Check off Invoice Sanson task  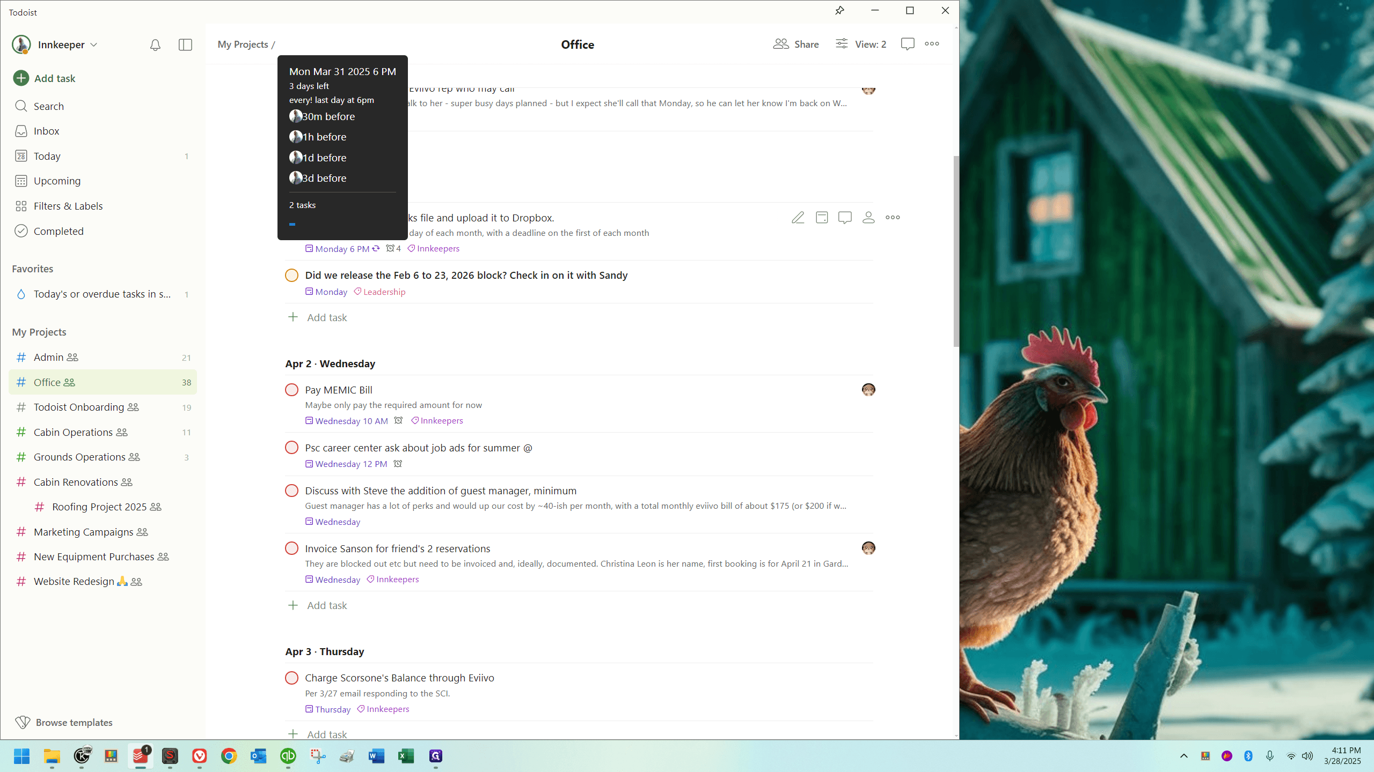[x=291, y=548]
